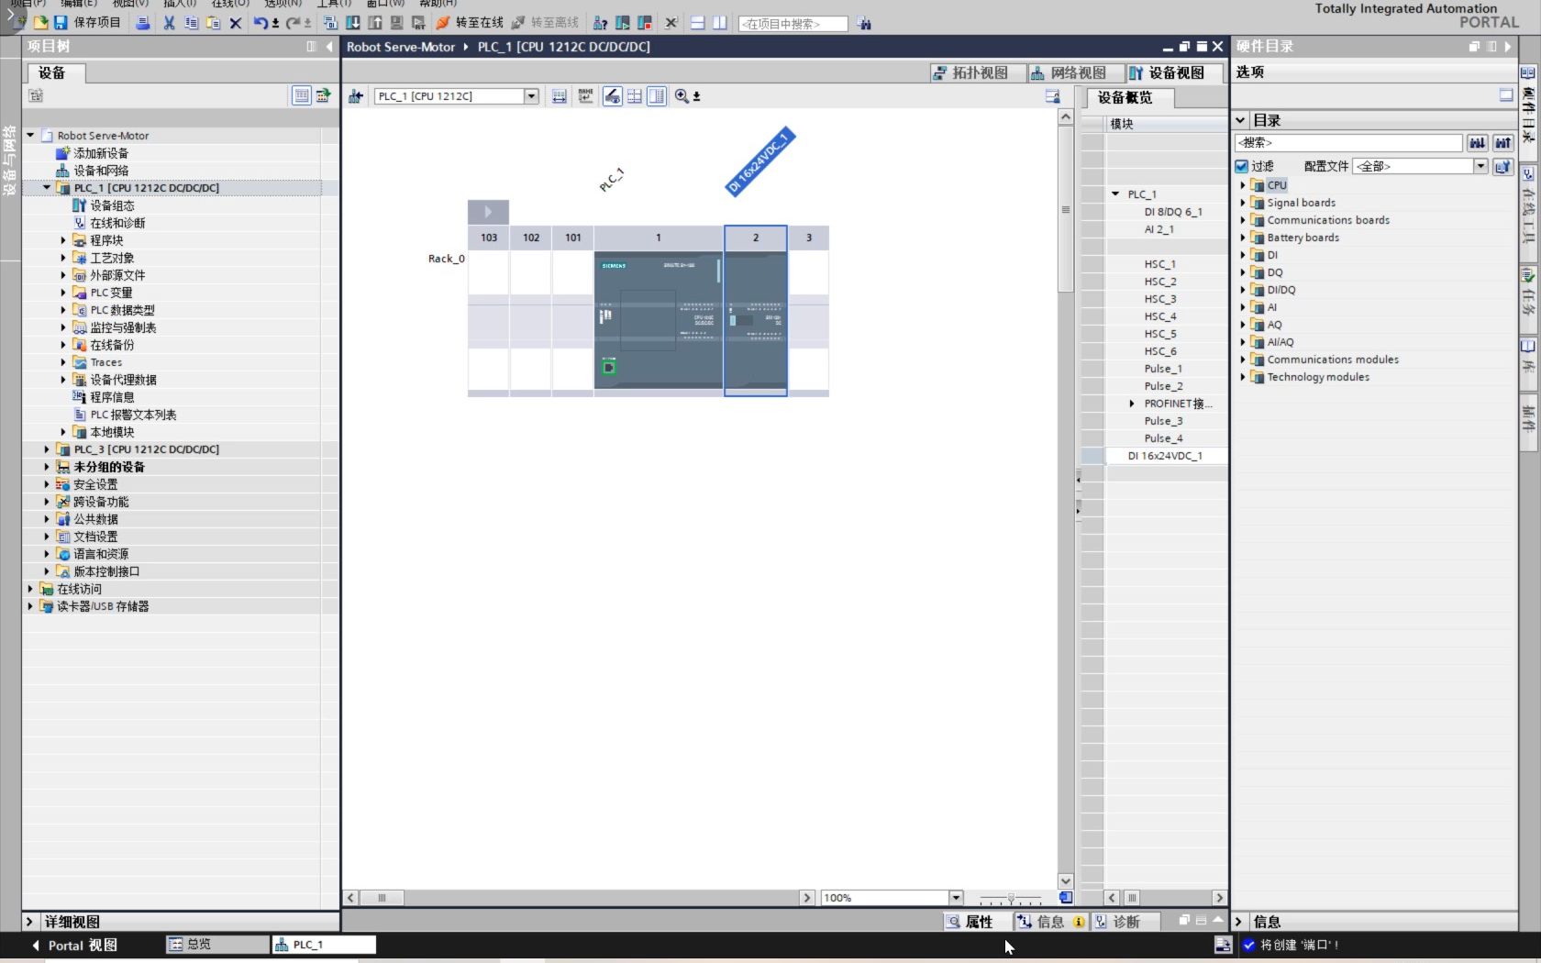Click the Stop CPU icon
This screenshot has width=1541, height=963.
pos(645,23)
